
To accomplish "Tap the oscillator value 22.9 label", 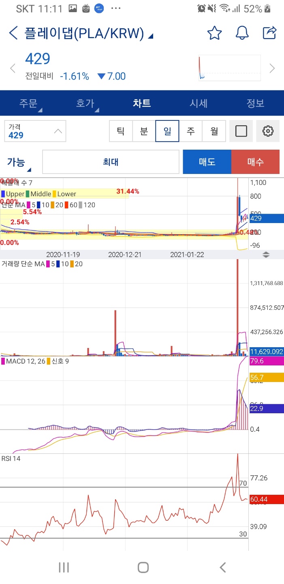I will click(x=266, y=408).
